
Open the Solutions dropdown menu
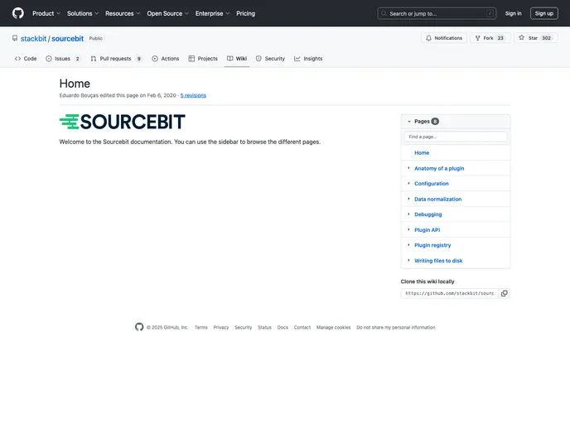(83, 13)
